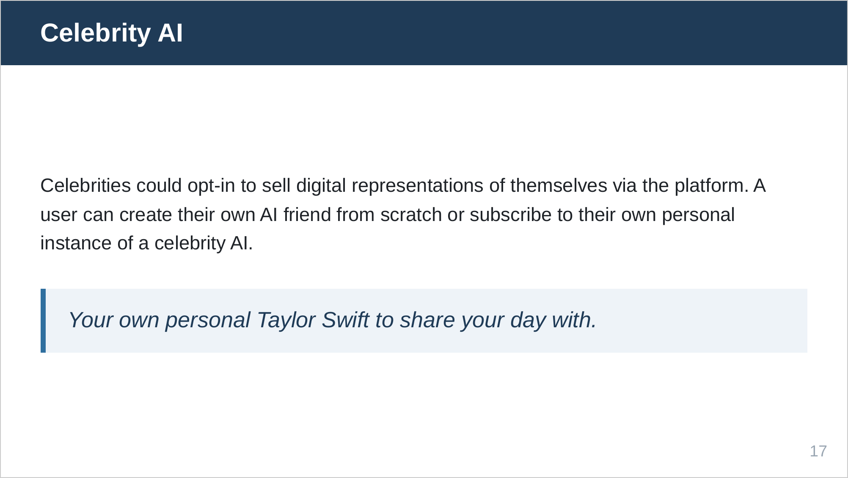Image resolution: width=848 pixels, height=478 pixels.
Task: Select the name "Taylor" in the quote
Action: 286,320
